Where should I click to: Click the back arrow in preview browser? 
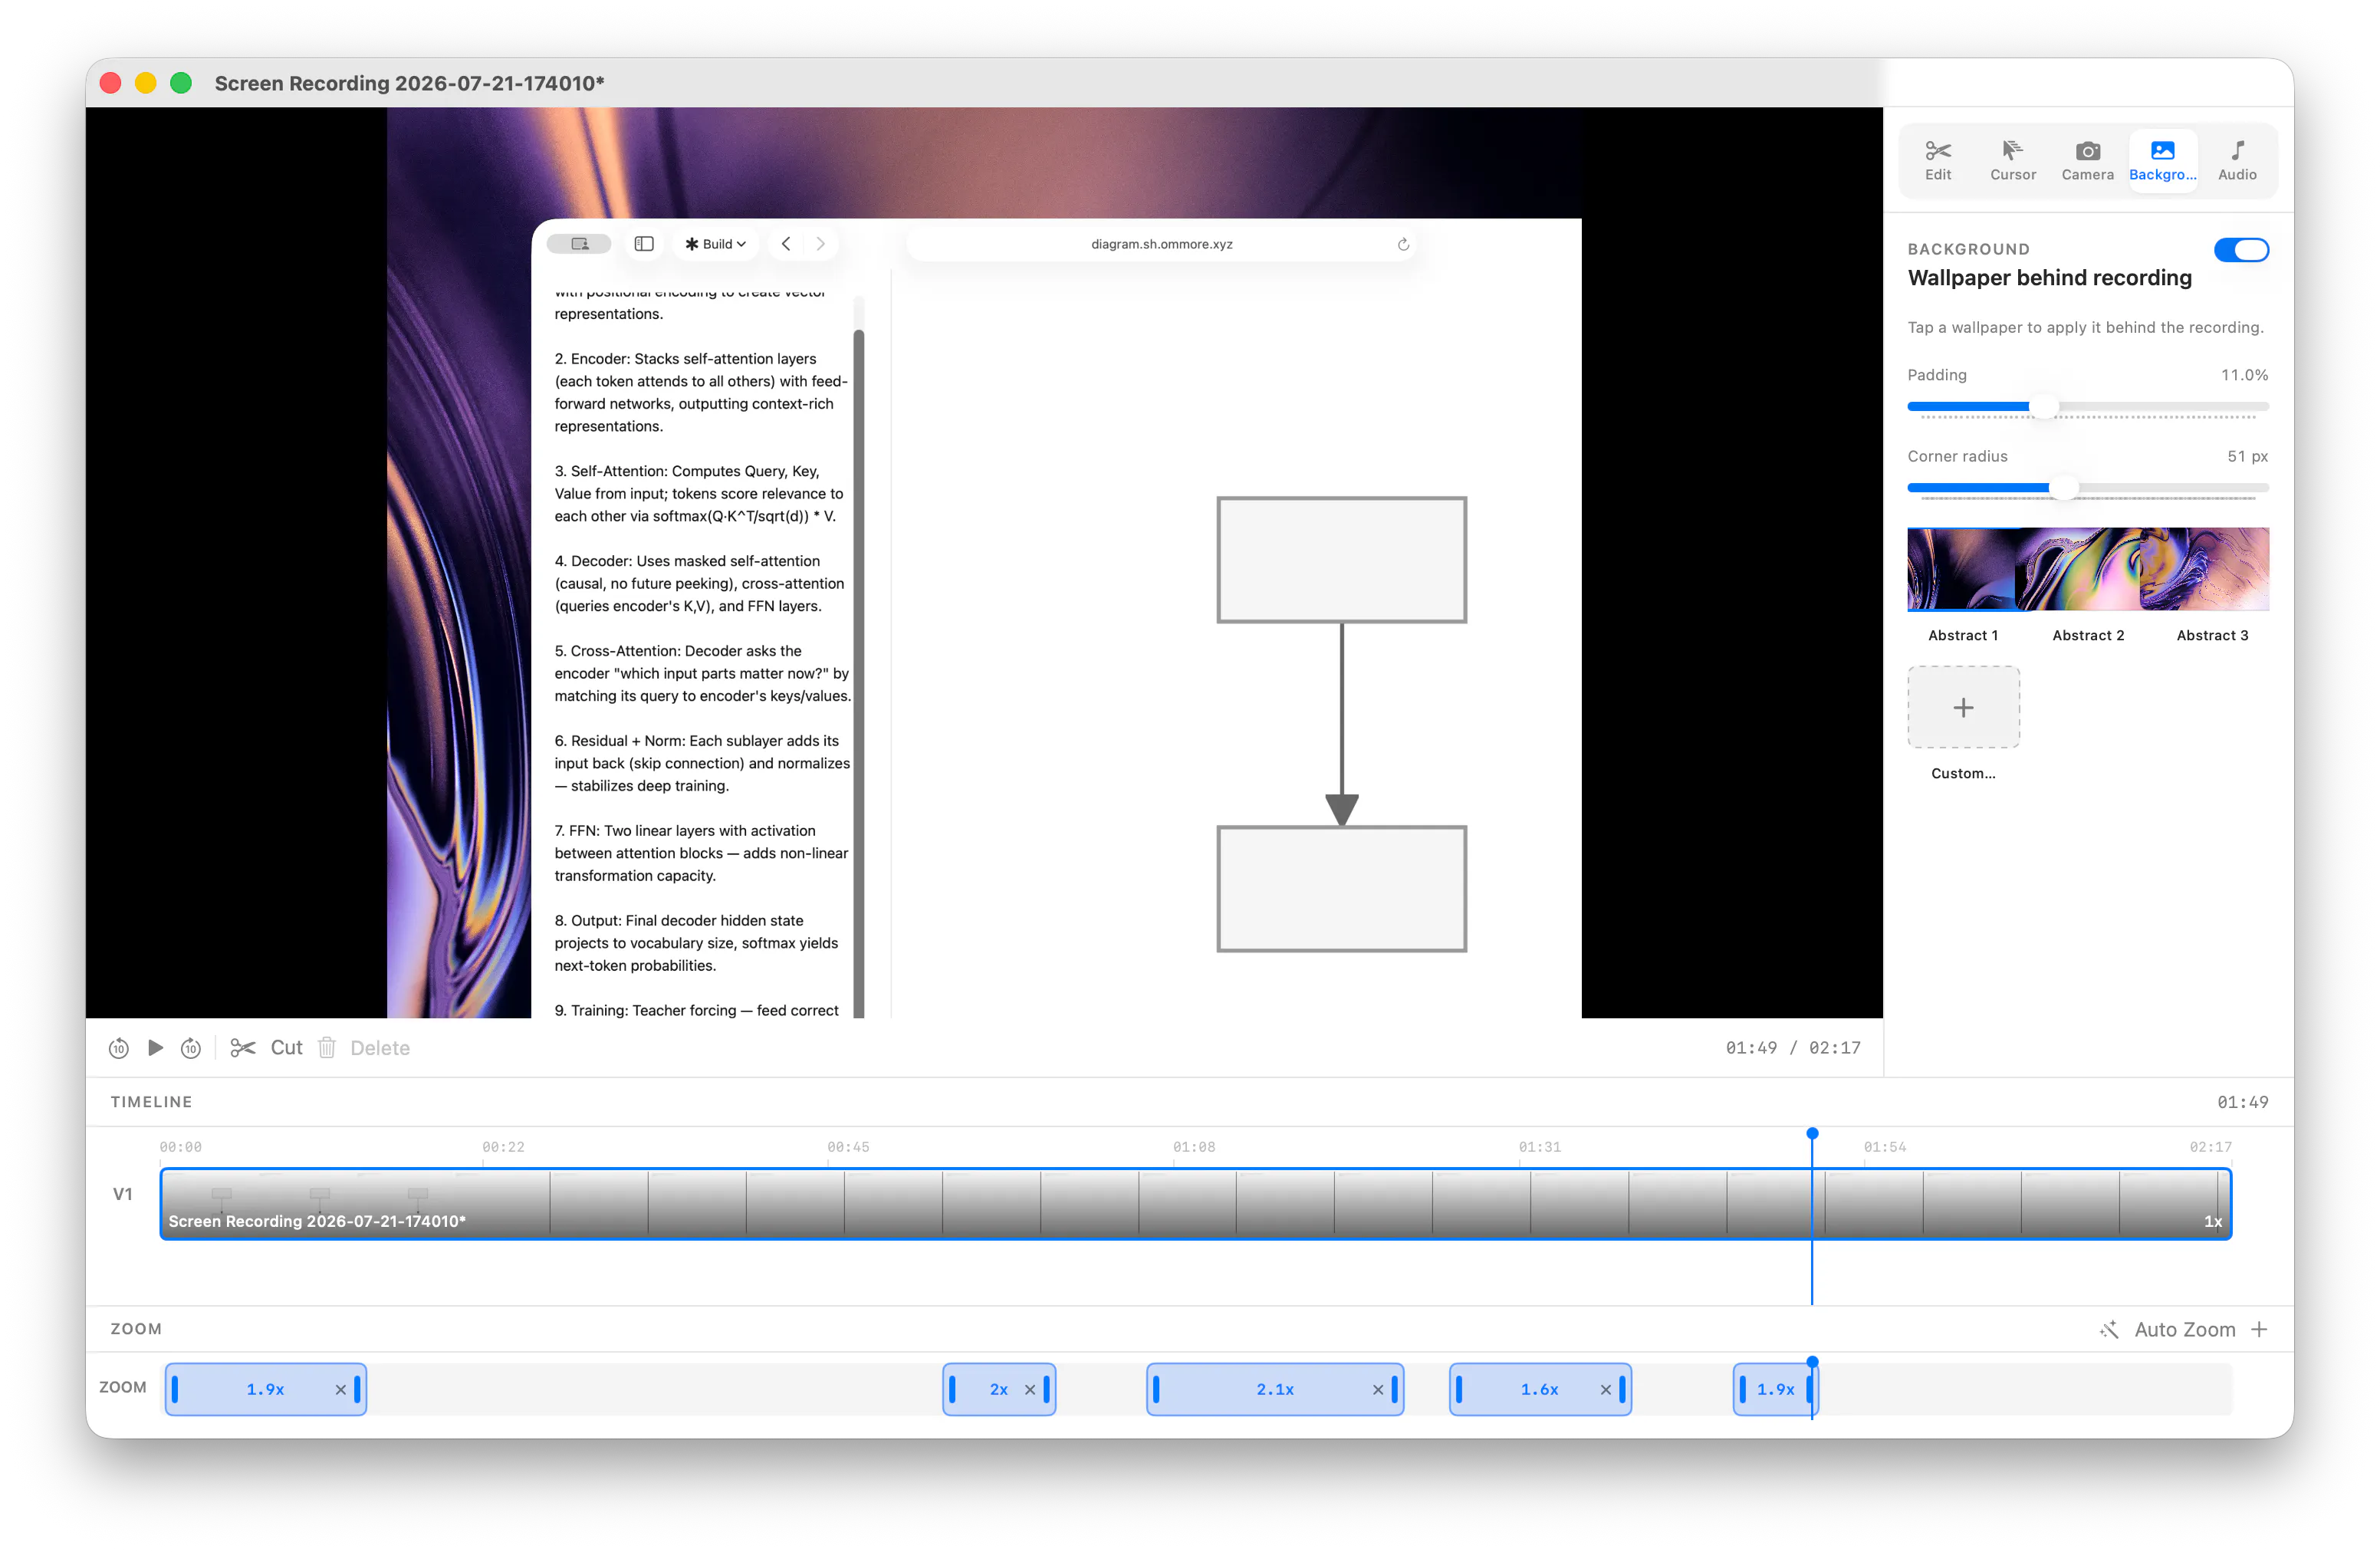click(786, 243)
